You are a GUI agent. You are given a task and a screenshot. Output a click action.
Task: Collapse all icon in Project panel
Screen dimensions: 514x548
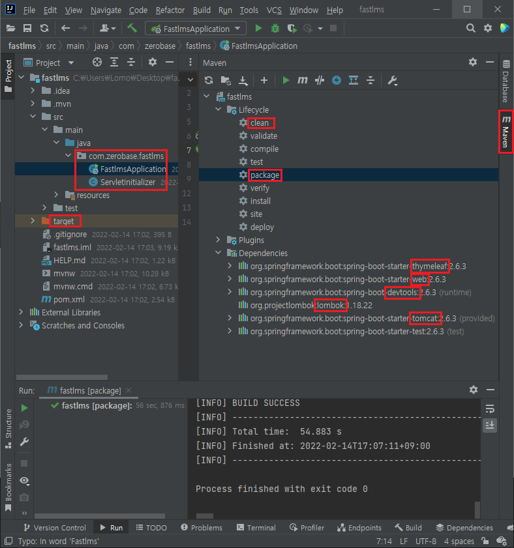click(x=131, y=63)
